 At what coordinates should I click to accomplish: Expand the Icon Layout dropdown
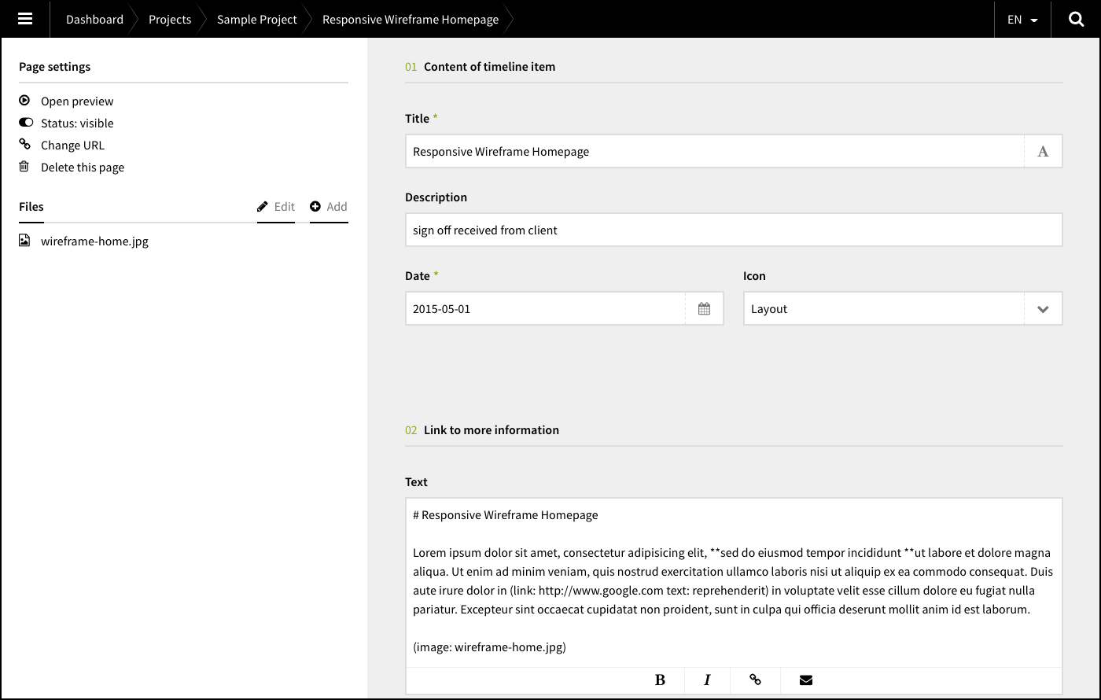pyautogui.click(x=1043, y=309)
